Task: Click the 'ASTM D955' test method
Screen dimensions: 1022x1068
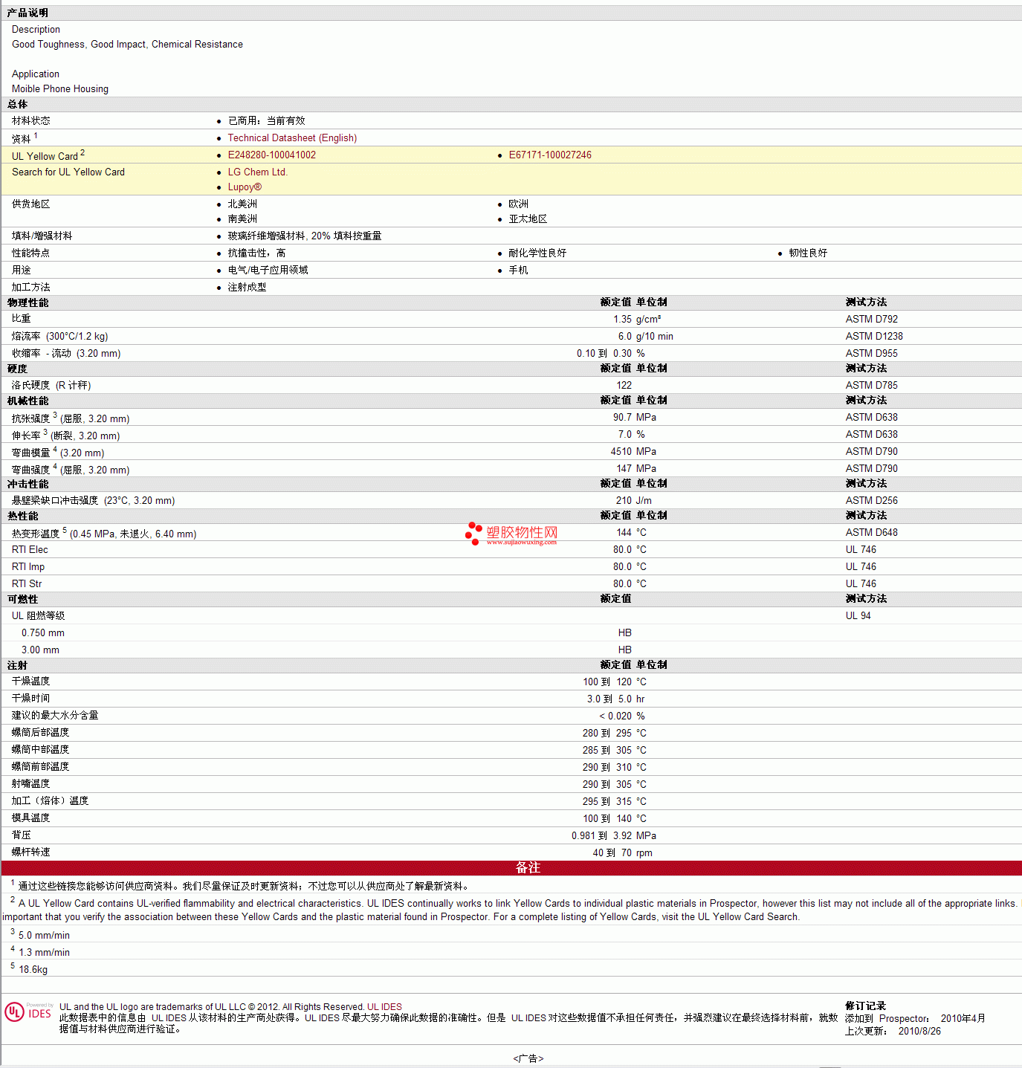Action: click(872, 354)
